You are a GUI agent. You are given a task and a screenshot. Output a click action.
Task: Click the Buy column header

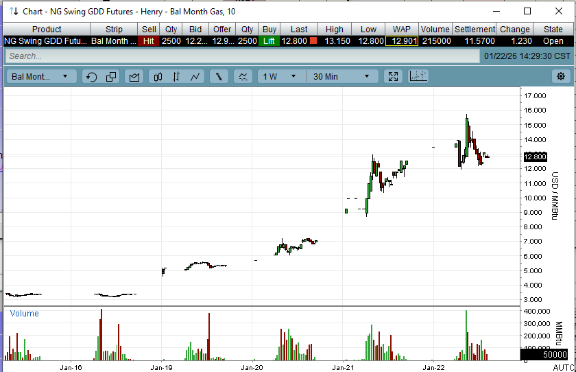(x=269, y=29)
